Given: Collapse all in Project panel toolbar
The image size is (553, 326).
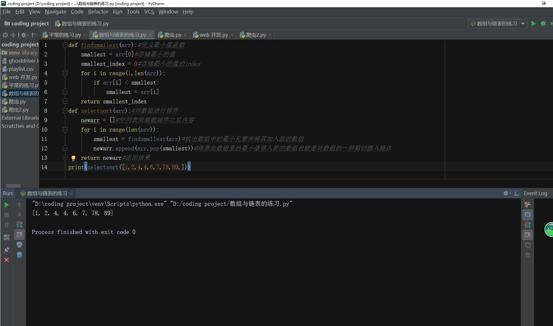Looking at the screenshot, I should pyautogui.click(x=13, y=35).
